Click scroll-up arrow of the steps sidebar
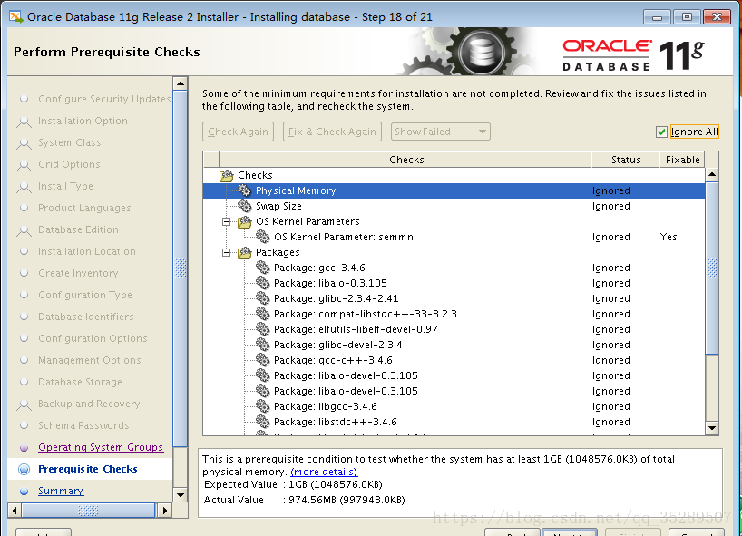The height and width of the screenshot is (536, 742). point(181,83)
